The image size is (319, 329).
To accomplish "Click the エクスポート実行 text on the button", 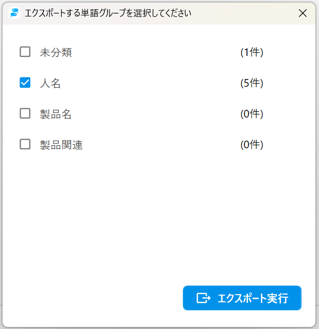I will click(x=253, y=298).
